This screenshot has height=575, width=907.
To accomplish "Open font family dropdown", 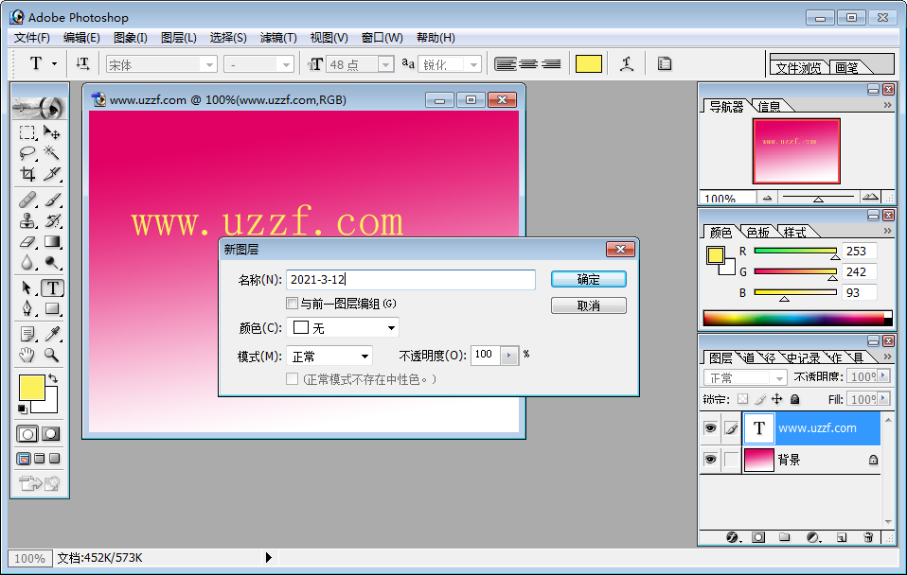I will click(209, 64).
